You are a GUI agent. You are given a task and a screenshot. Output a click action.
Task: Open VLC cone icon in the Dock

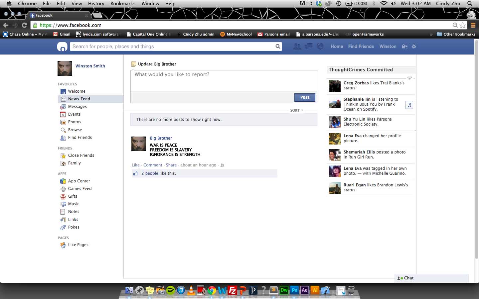[191, 290]
